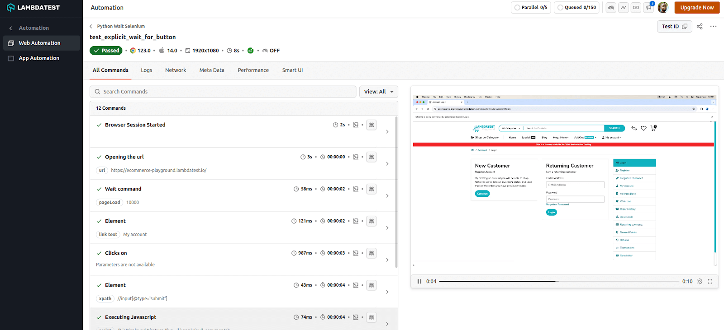The height and width of the screenshot is (330, 724).
Task: Click the link/integration icon in header
Action: point(636,8)
